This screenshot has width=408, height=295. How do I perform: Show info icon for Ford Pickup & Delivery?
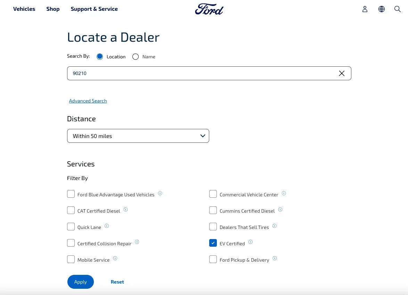(x=275, y=258)
